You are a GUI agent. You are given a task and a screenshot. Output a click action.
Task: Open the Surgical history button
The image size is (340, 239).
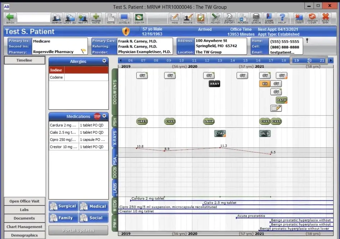pyautogui.click(x=63, y=206)
